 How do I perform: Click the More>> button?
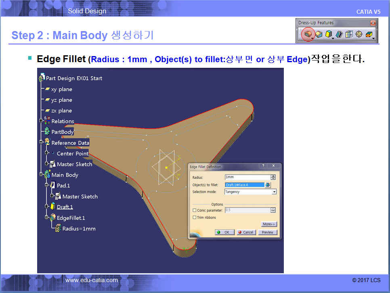269,224
